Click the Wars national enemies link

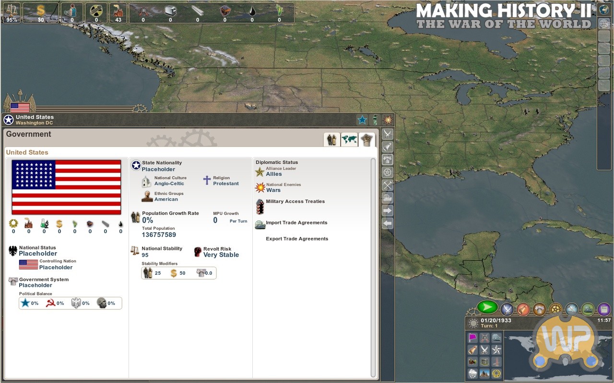tap(273, 190)
